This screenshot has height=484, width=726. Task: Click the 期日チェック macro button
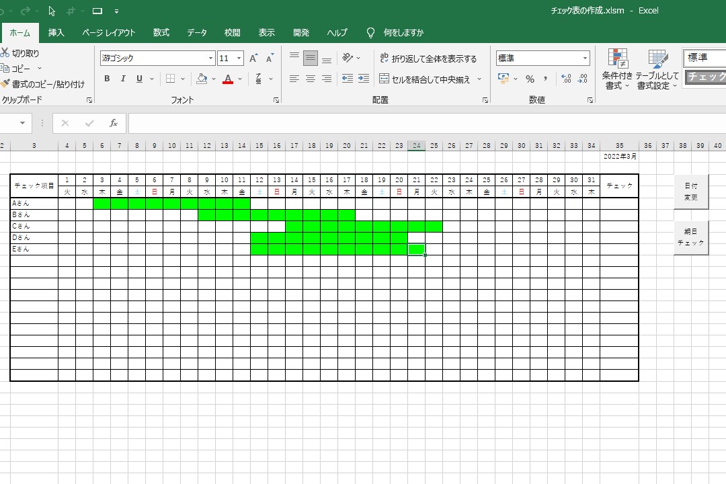[x=691, y=237]
